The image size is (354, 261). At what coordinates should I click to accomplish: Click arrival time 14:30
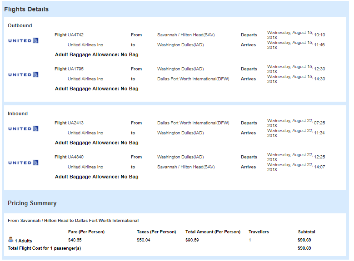tap(319, 79)
